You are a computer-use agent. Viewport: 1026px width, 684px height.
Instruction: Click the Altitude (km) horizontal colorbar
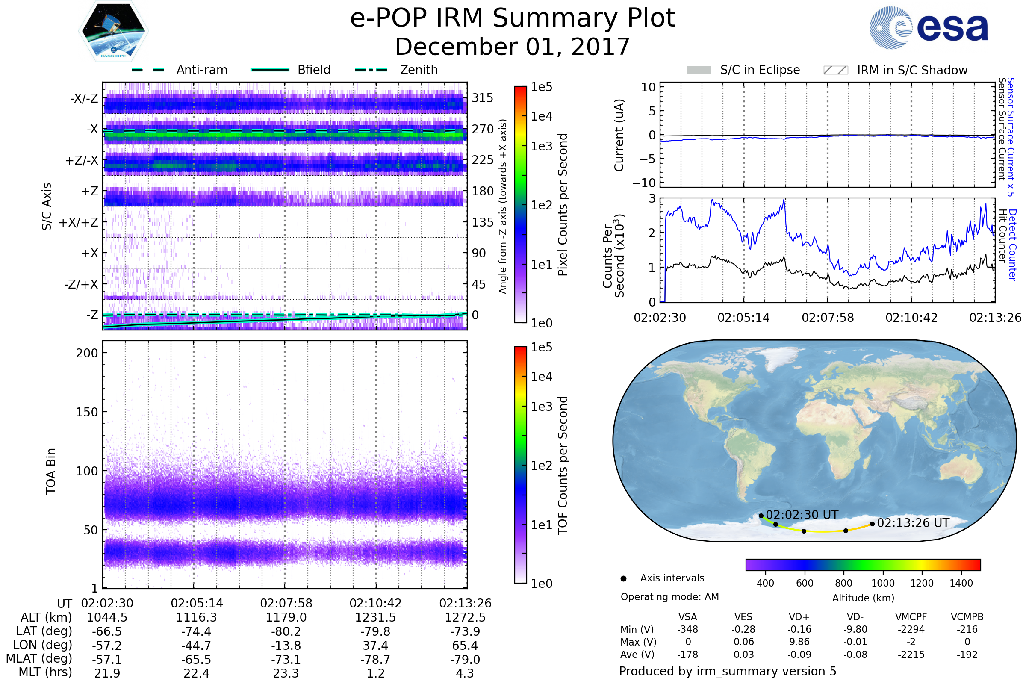pyautogui.click(x=863, y=564)
